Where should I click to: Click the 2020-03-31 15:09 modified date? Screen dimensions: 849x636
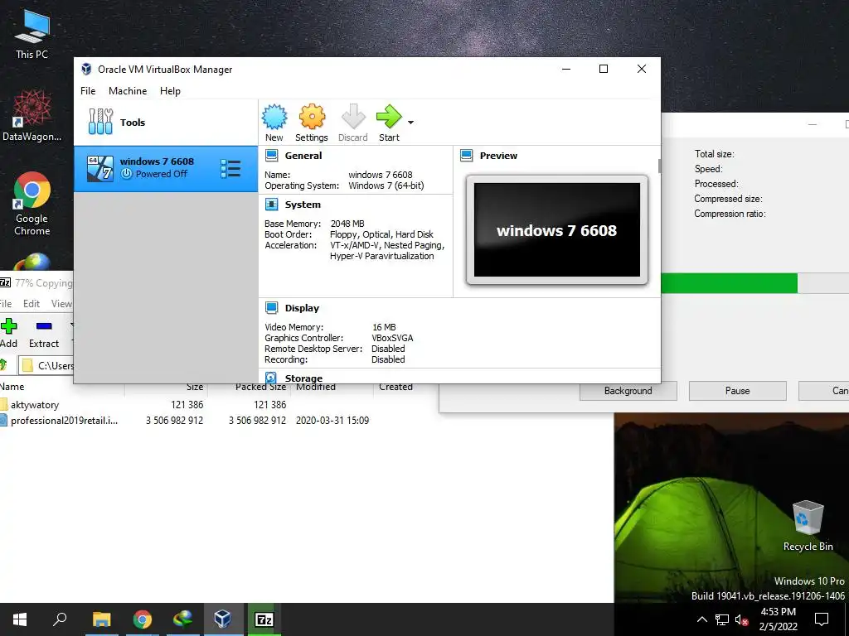(x=332, y=420)
